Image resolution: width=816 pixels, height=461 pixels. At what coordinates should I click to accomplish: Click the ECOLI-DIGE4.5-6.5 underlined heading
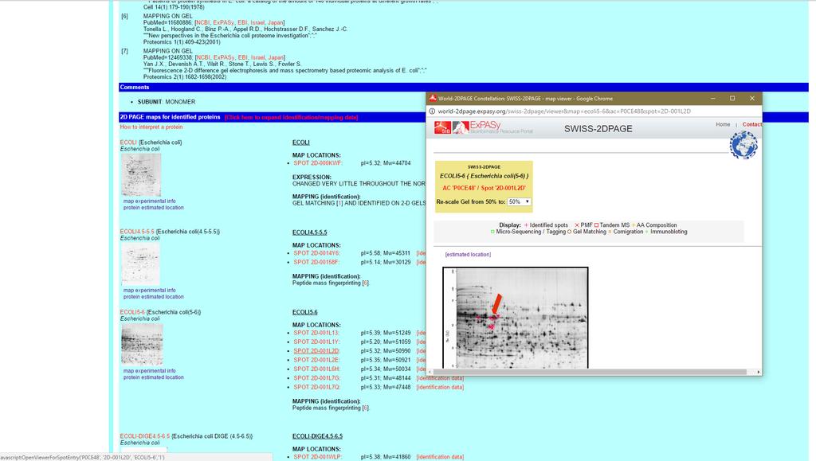(x=317, y=436)
